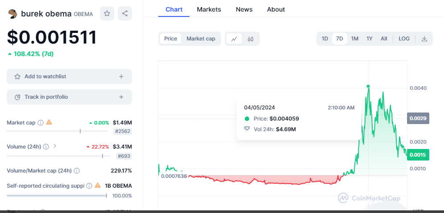Open the share icon button

(125, 13)
